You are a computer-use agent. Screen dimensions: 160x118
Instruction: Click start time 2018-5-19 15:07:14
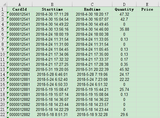[52, 94]
